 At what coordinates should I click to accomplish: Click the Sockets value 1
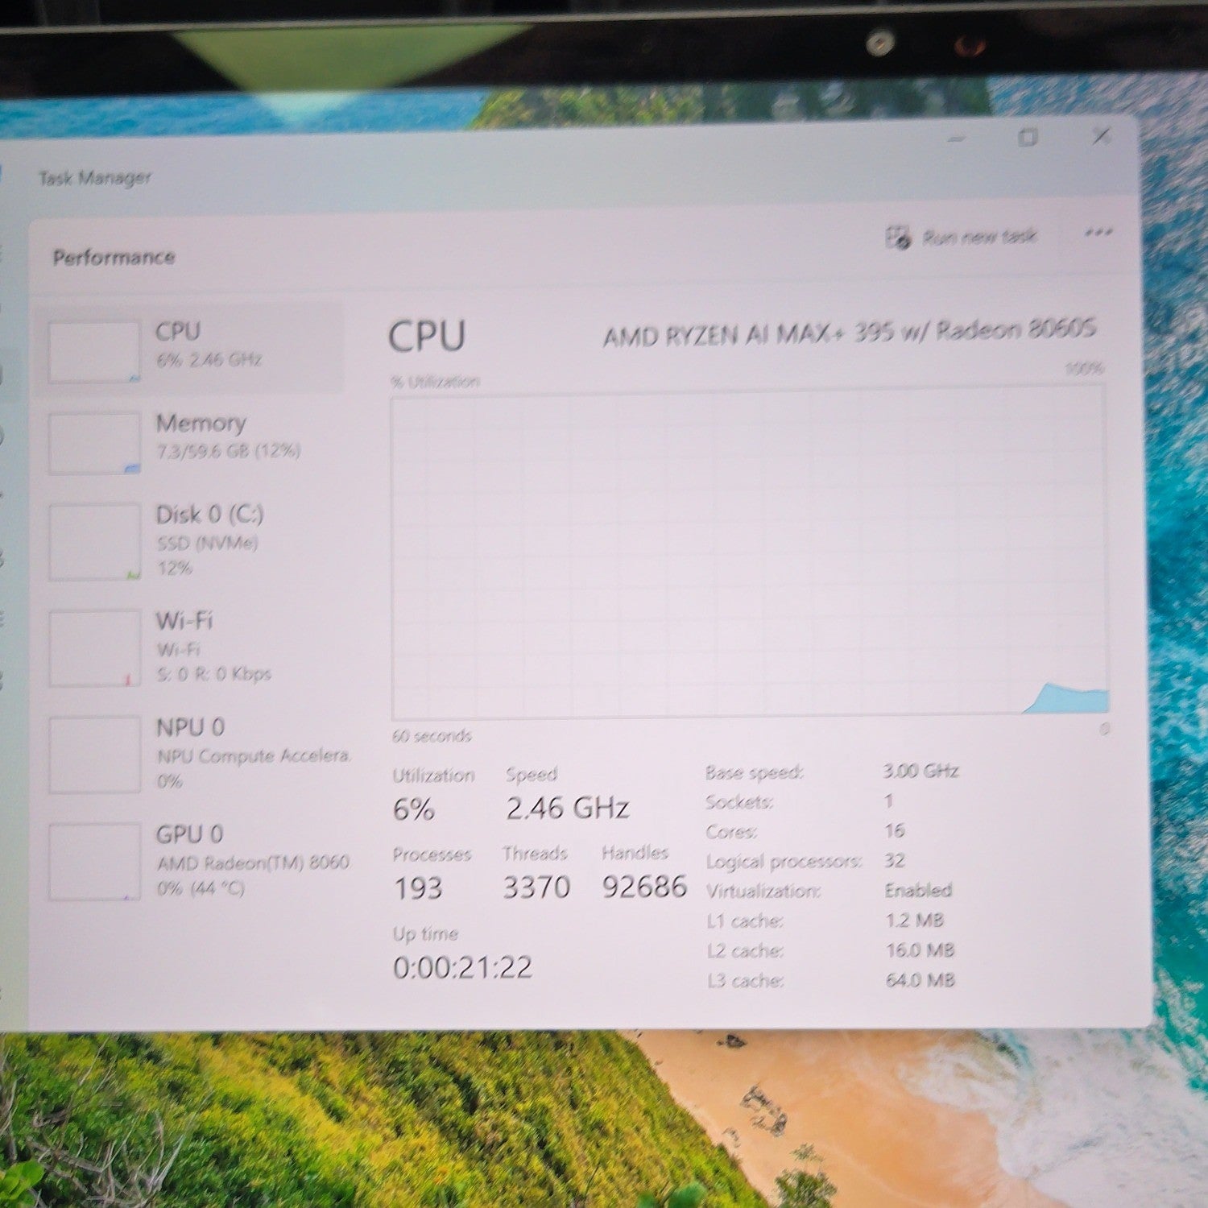point(888,801)
